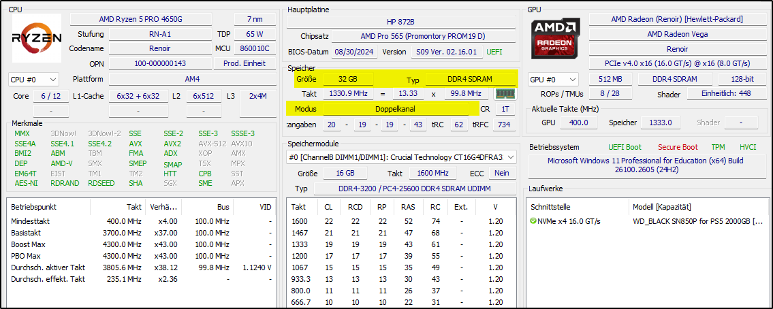The height and width of the screenshot is (309, 773).
Task: Click the Ryzen CPU logo
Action: (37, 38)
